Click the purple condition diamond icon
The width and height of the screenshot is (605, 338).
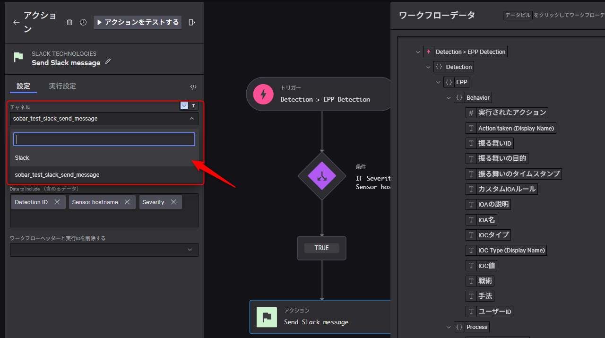(x=322, y=176)
